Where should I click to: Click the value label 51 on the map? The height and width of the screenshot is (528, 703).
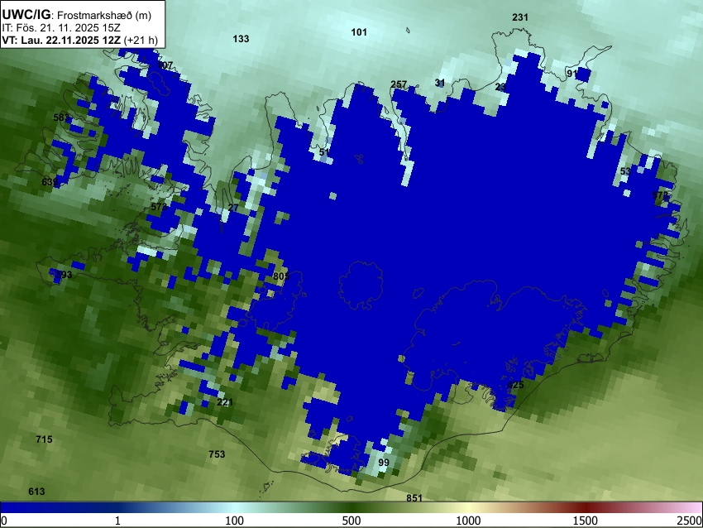[x=324, y=152]
